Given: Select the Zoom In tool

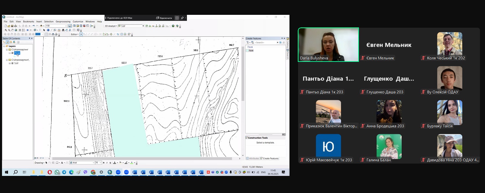Looking at the screenshot, I should (x=6, y=30).
